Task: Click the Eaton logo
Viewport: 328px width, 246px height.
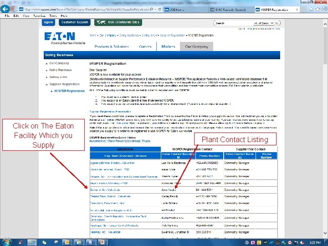Action: click(x=60, y=36)
